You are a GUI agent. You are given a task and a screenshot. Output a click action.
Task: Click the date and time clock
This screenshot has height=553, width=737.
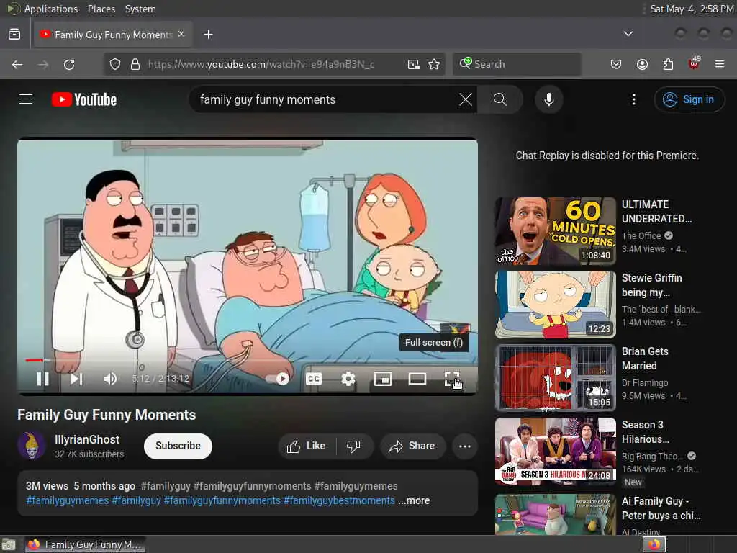pos(691,9)
